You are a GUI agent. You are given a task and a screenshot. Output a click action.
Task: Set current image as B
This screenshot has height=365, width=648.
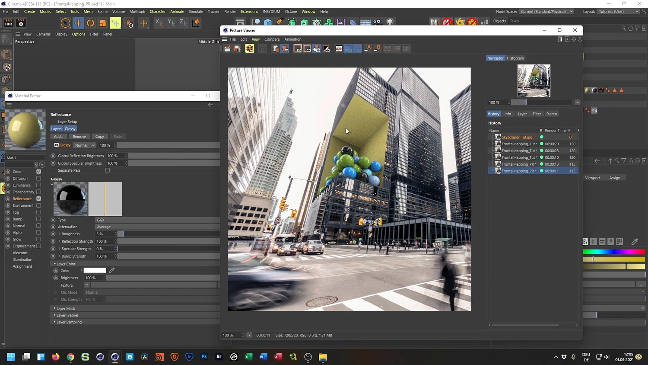(377, 49)
